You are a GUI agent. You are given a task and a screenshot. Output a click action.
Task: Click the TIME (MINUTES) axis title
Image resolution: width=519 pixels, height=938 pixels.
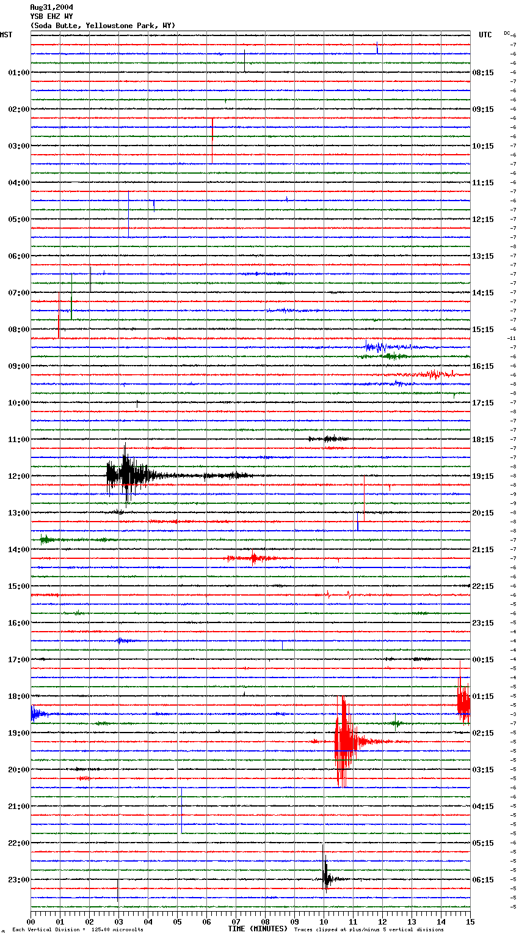click(258, 929)
